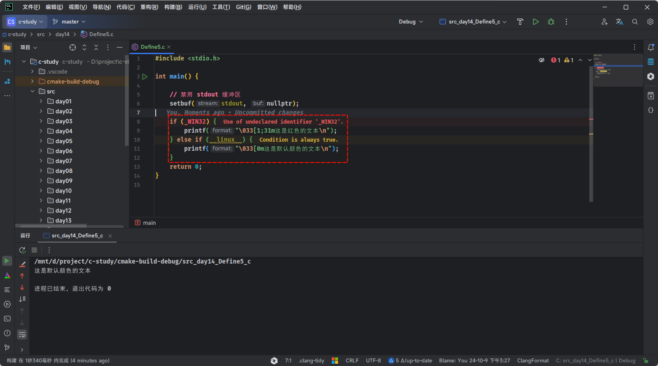
Task: Click the green Run button in toolbar
Action: (x=535, y=22)
